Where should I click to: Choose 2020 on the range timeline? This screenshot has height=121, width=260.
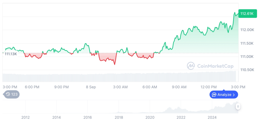coord(150,117)
